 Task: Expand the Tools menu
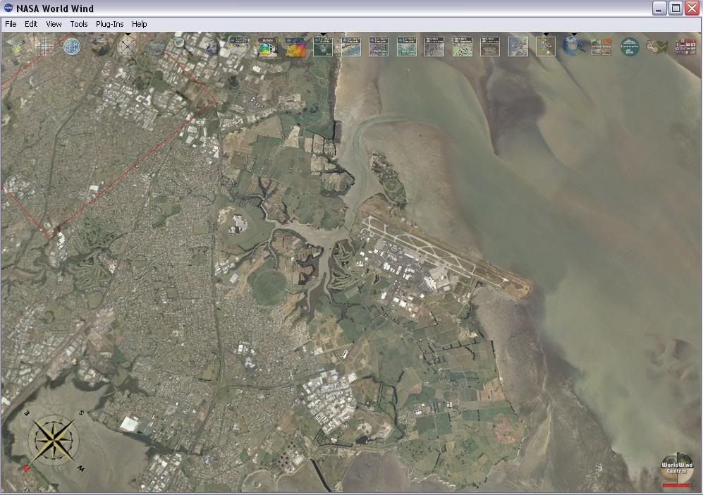pyautogui.click(x=79, y=24)
